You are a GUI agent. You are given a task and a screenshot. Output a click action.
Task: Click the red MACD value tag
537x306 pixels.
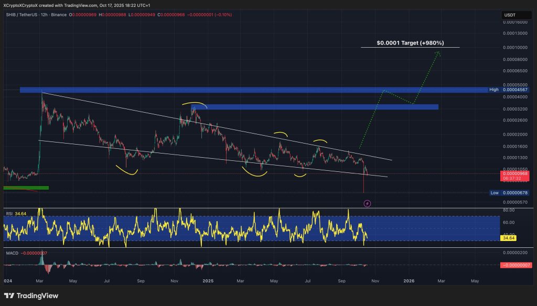[x=514, y=265]
